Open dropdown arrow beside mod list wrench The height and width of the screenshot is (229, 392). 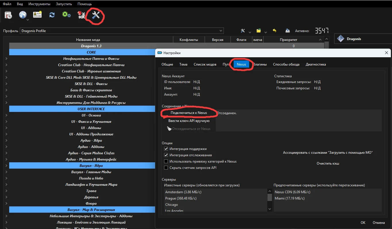pos(250,32)
